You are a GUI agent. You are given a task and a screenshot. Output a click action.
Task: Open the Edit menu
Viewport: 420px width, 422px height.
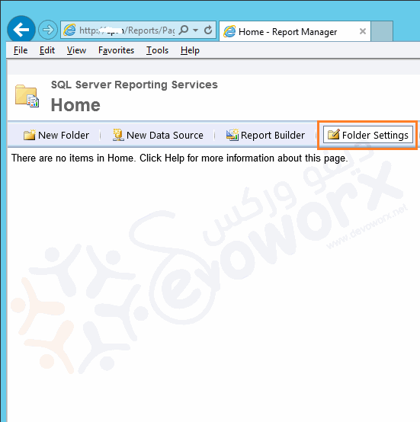point(46,50)
